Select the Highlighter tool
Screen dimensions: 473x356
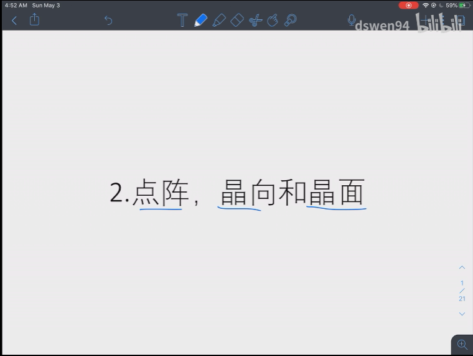point(219,20)
